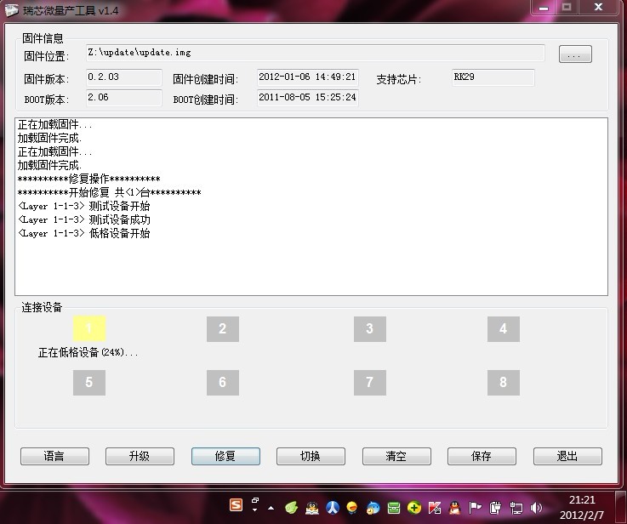Click the 升级 upgrade button
Viewport: 627px width, 524px height.
[140, 456]
